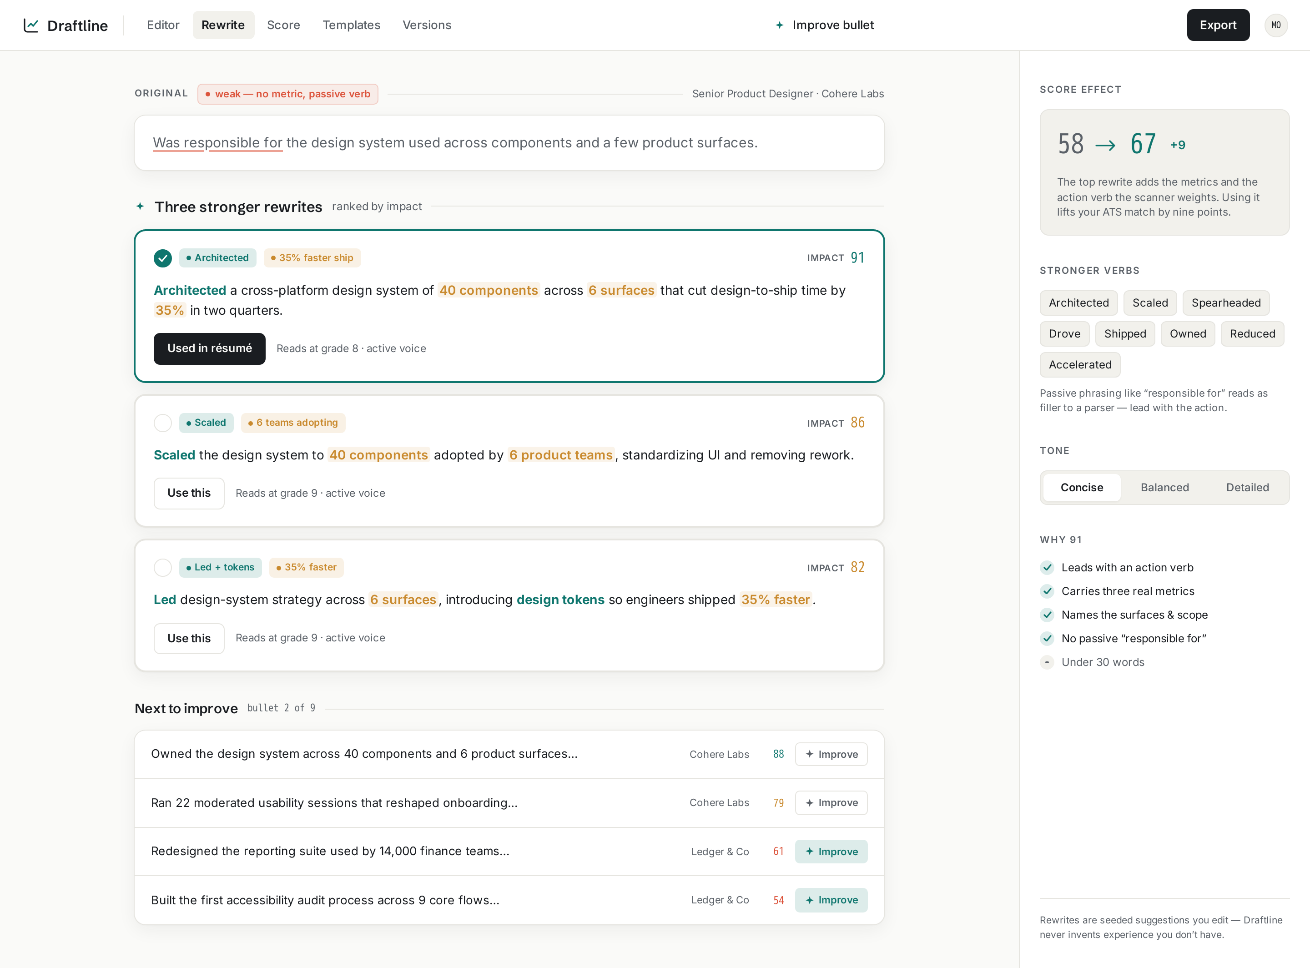1310x968 pixels.
Task: Click the +9 score change label
Action: point(1178,145)
